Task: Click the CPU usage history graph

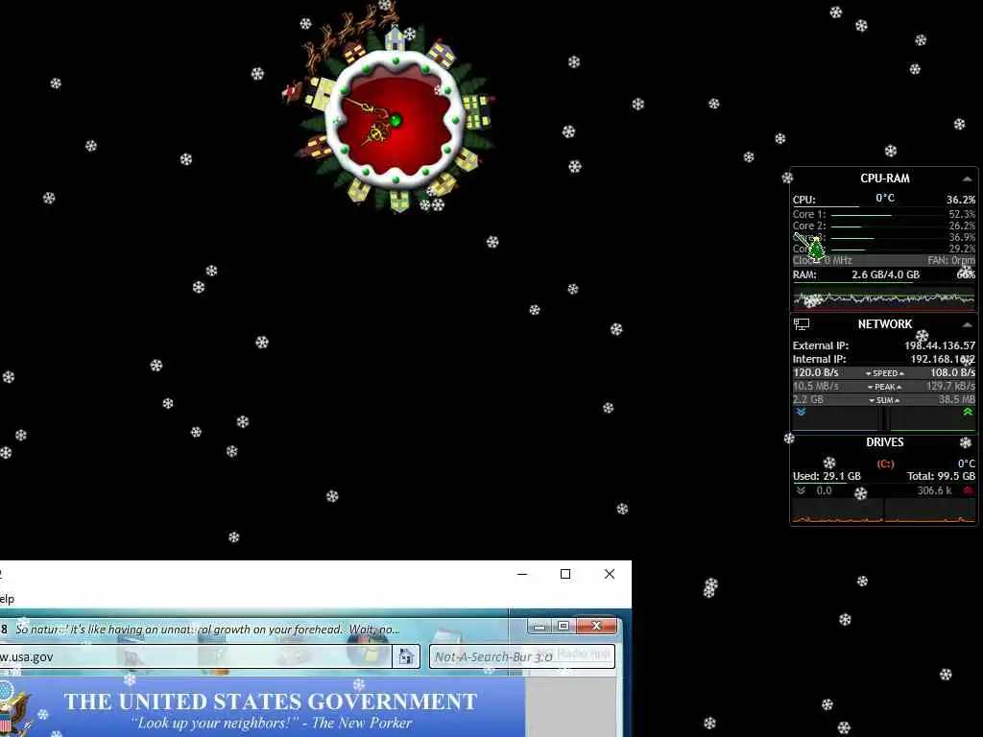Action: coord(884,299)
